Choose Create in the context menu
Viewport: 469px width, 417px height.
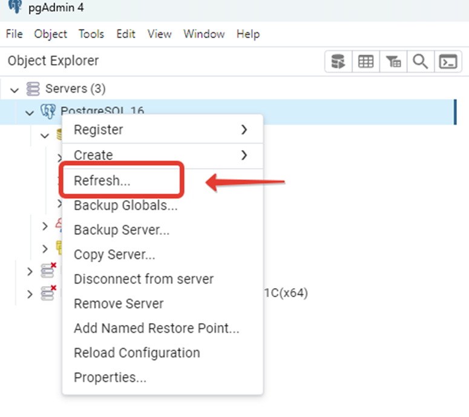click(162, 156)
